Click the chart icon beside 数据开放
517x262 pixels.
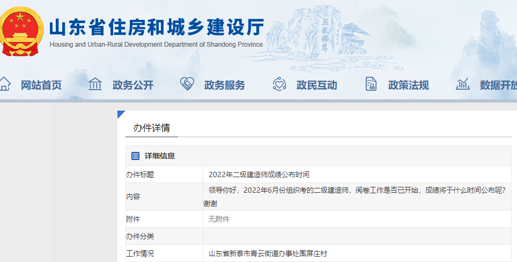[462, 84]
